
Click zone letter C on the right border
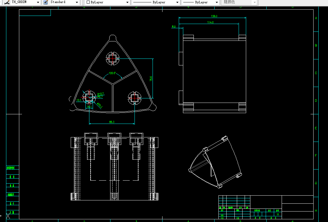(x=316, y=73)
